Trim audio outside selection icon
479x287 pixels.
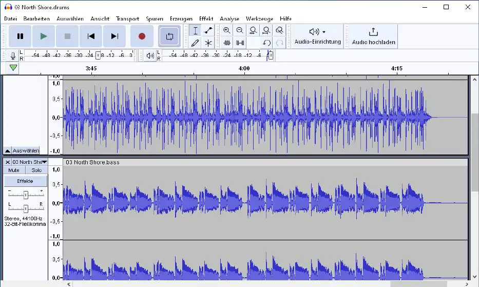point(227,43)
